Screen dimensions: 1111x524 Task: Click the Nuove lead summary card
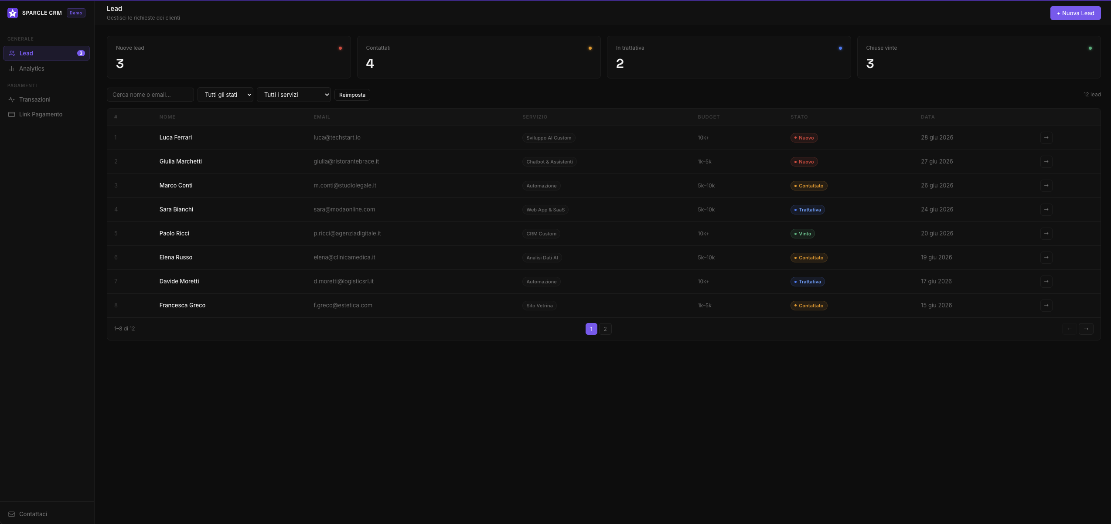pyautogui.click(x=229, y=57)
